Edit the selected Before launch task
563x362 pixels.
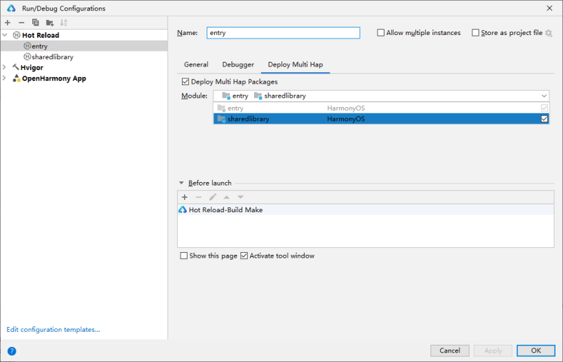[x=213, y=197]
